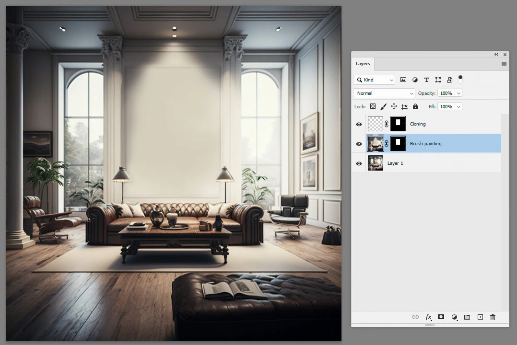Select the Cloning layer name
This screenshot has width=517, height=345.
click(x=418, y=124)
